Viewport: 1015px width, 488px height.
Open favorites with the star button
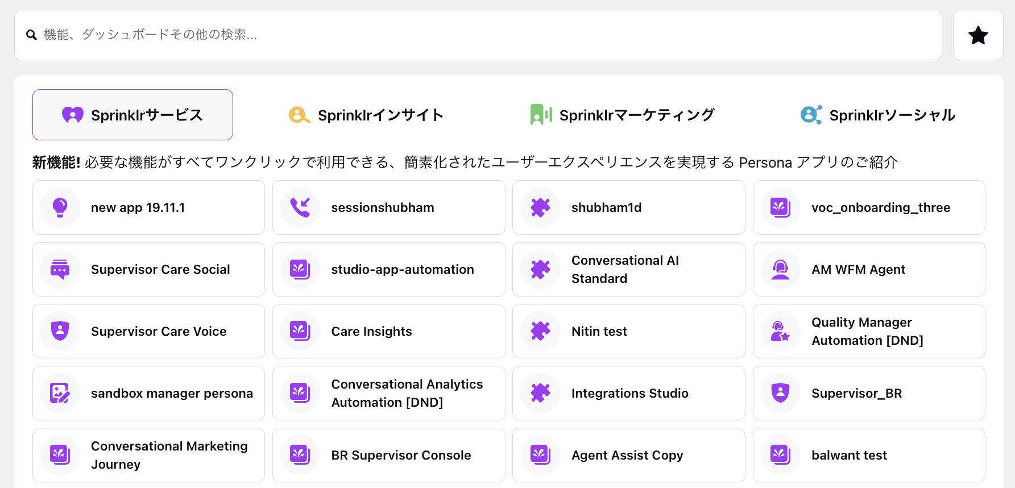point(978,35)
